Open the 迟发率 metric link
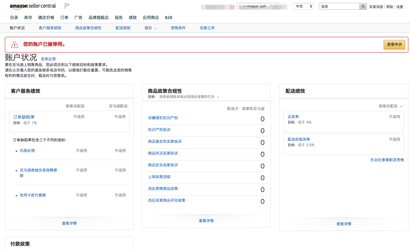 coord(293,117)
